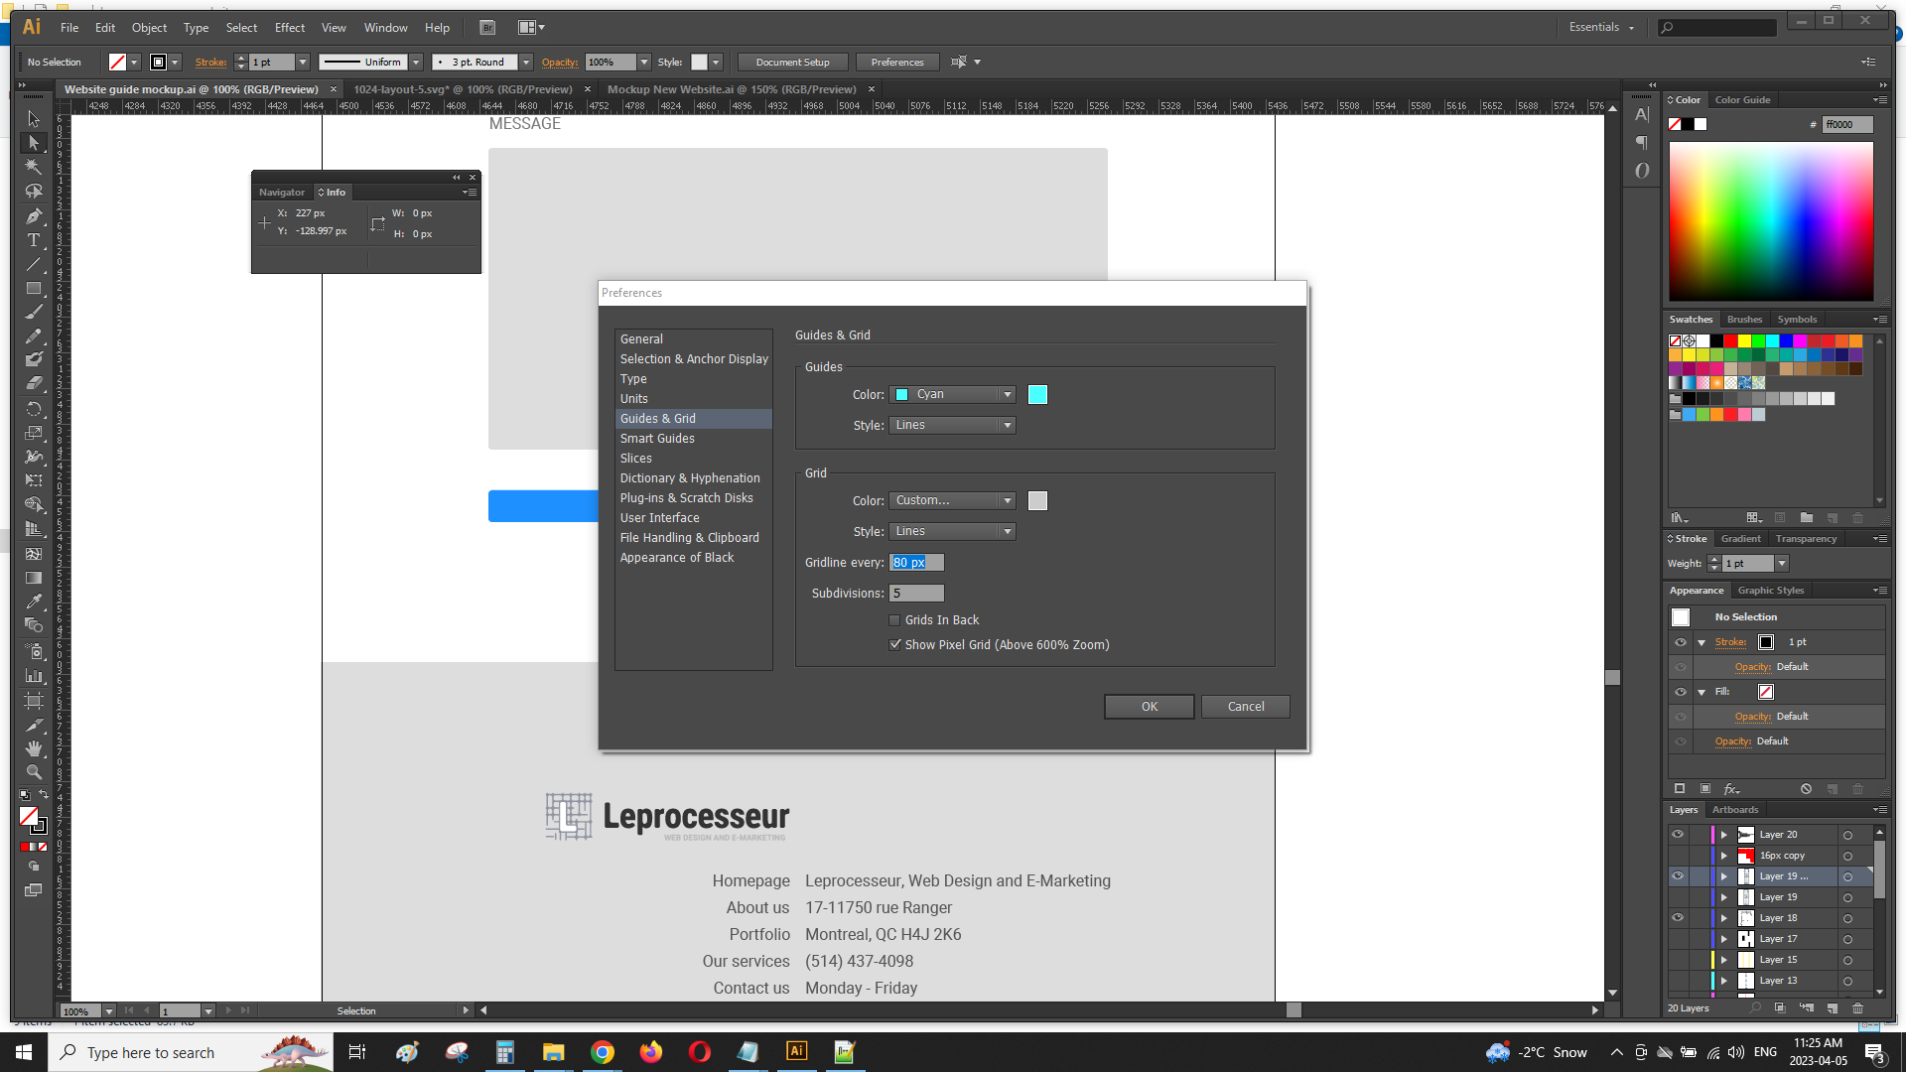Viewport: 1906px width, 1072px height.
Task: Click OK in Preferences dialog
Action: (x=1149, y=707)
